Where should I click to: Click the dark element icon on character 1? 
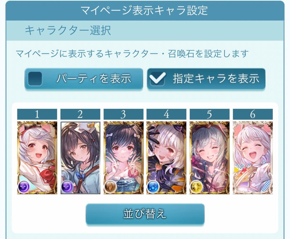(x=23, y=187)
